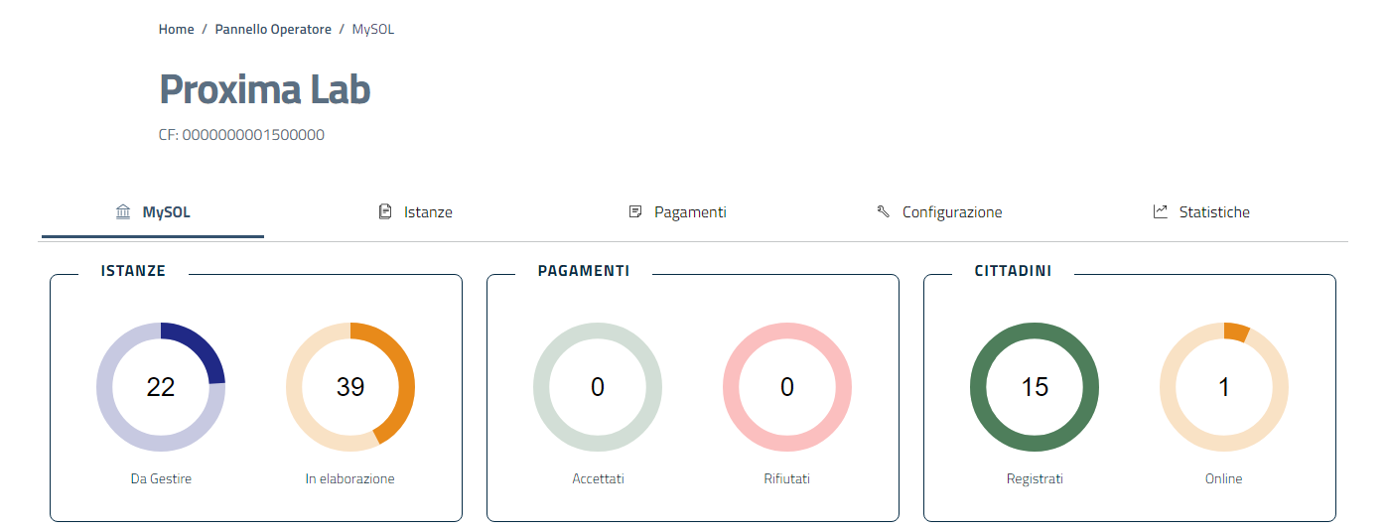Open the Istanze tab
This screenshot has width=1388, height=532.
pos(428,212)
